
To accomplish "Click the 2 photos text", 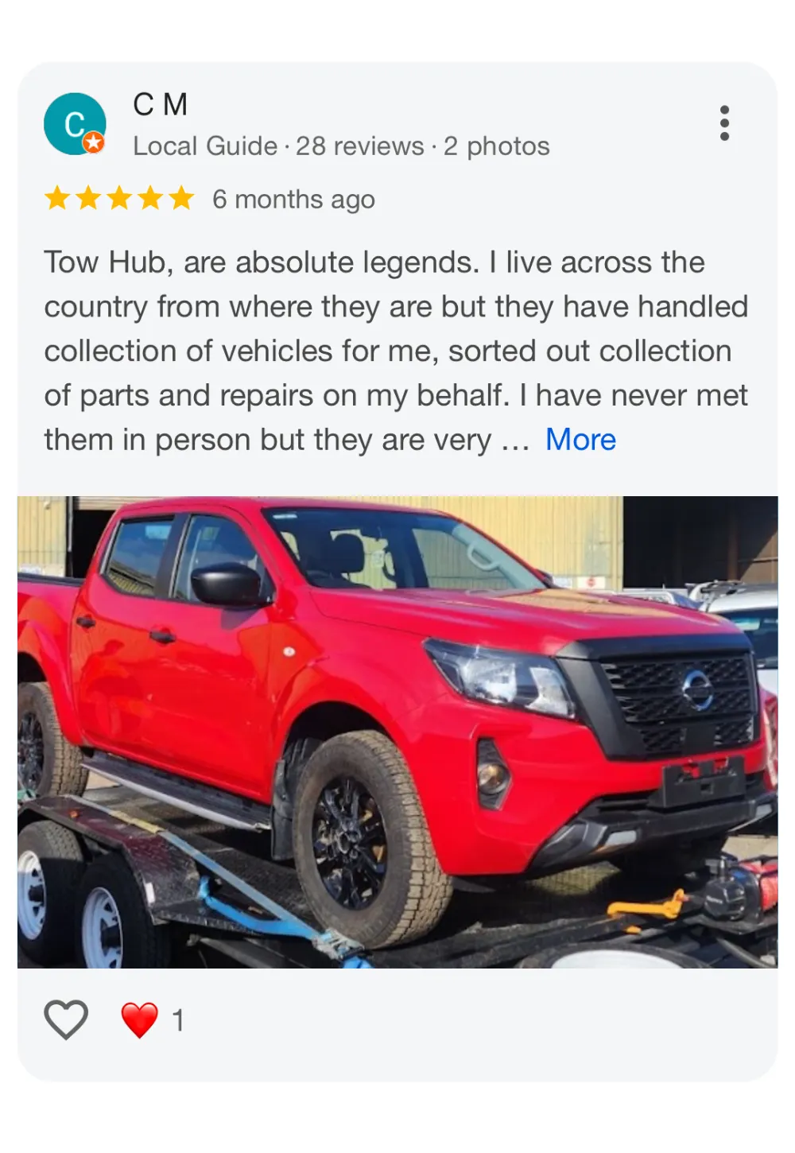I will pos(497,146).
